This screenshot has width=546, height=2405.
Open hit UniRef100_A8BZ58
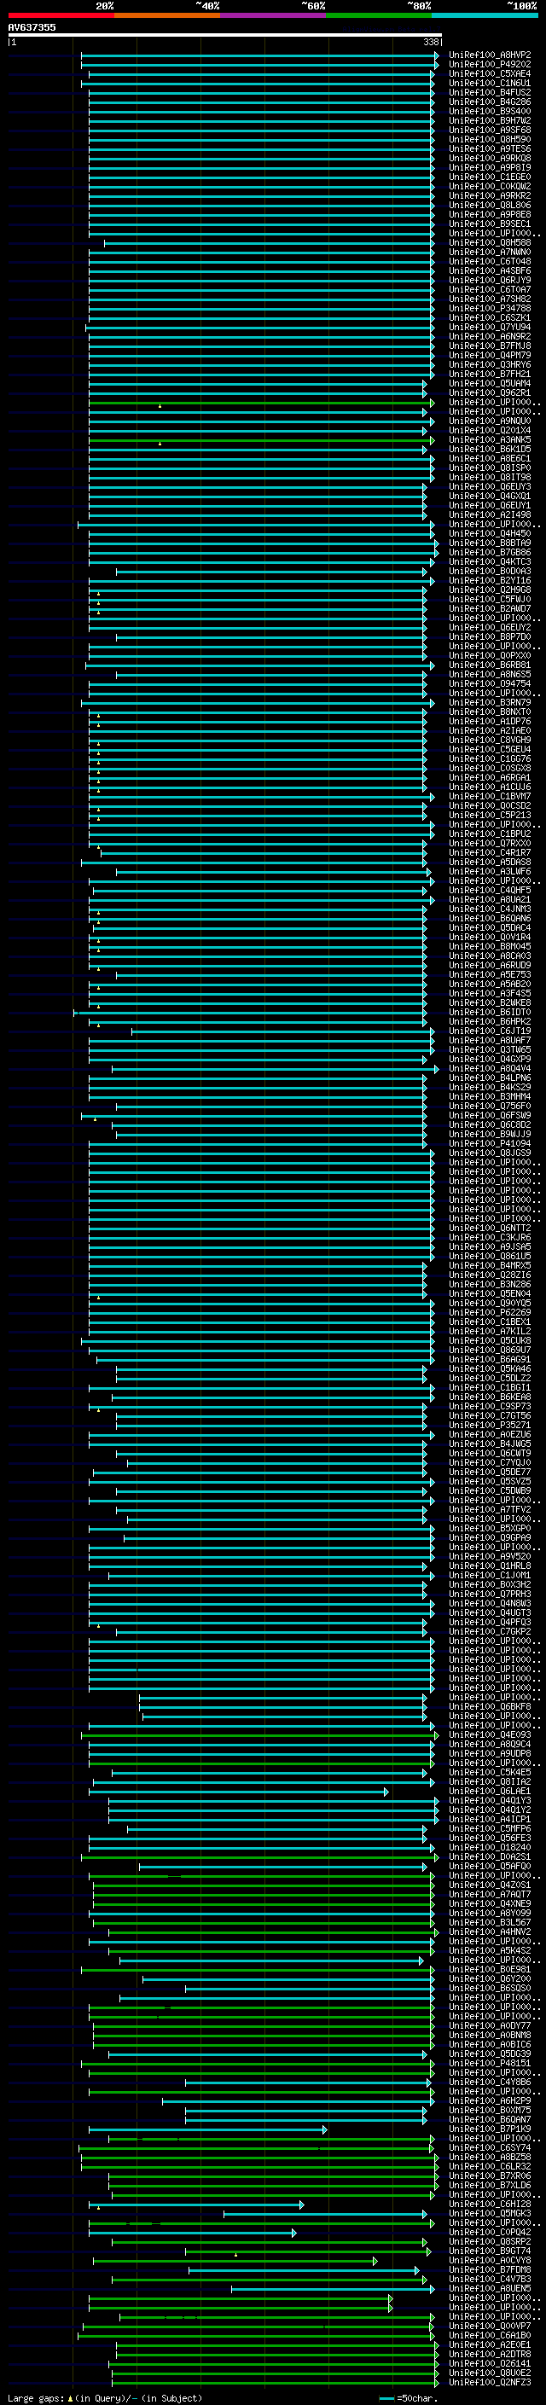point(489,2157)
